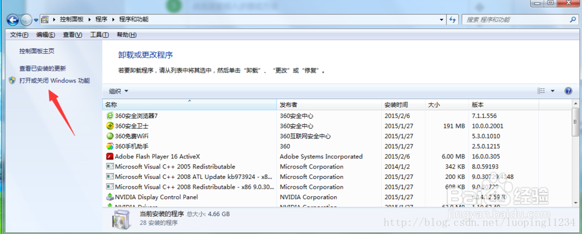This screenshot has height=234, width=582.
Task: Select Adobe Flash Player 16 ActiveX row name
Action: [x=157, y=157]
